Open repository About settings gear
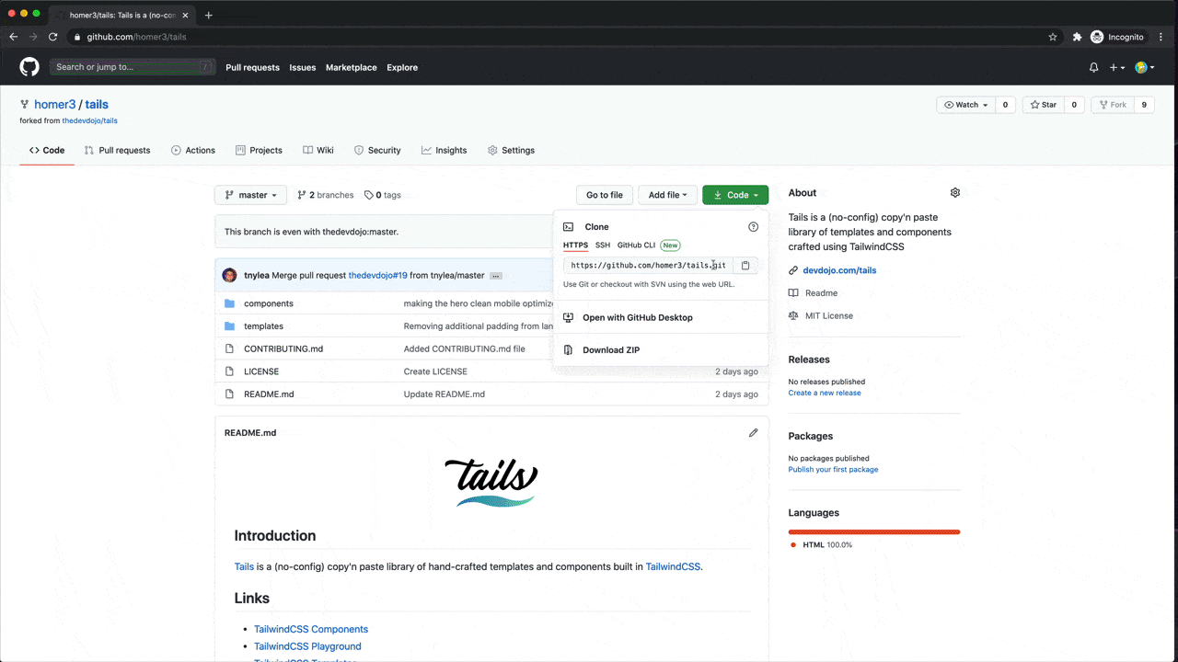 click(955, 193)
